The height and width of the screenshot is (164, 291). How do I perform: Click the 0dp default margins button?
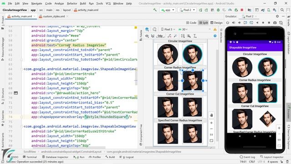[x=160, y=36]
